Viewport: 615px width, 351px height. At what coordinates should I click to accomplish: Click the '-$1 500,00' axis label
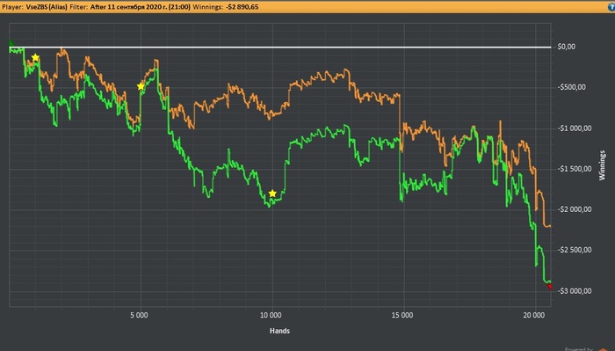click(x=575, y=169)
